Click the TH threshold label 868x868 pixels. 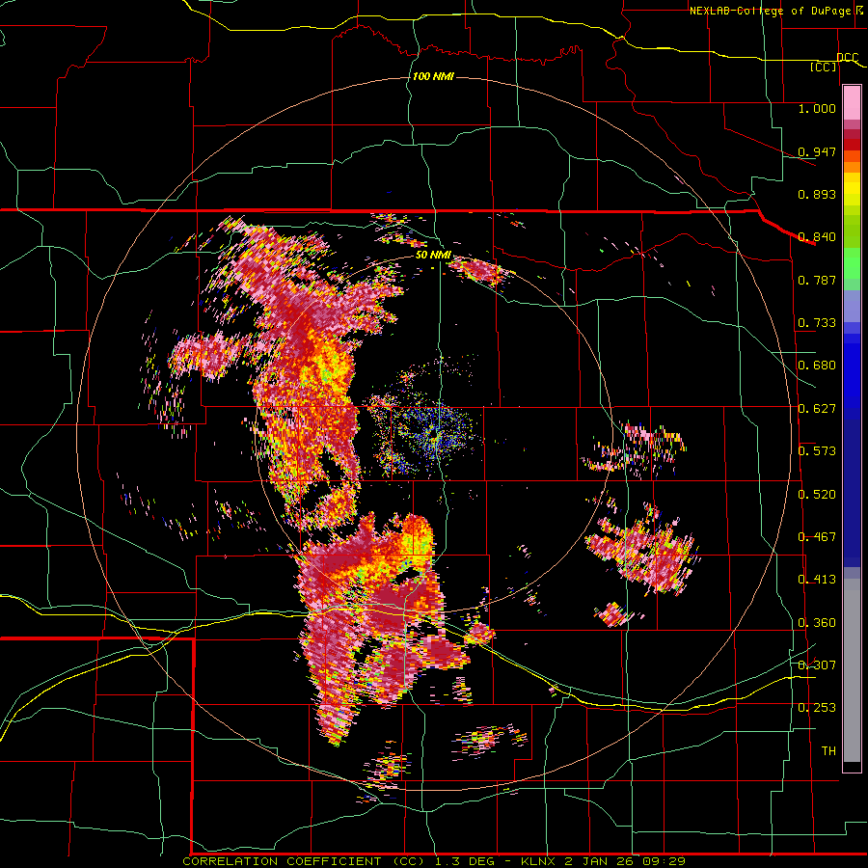[828, 751]
